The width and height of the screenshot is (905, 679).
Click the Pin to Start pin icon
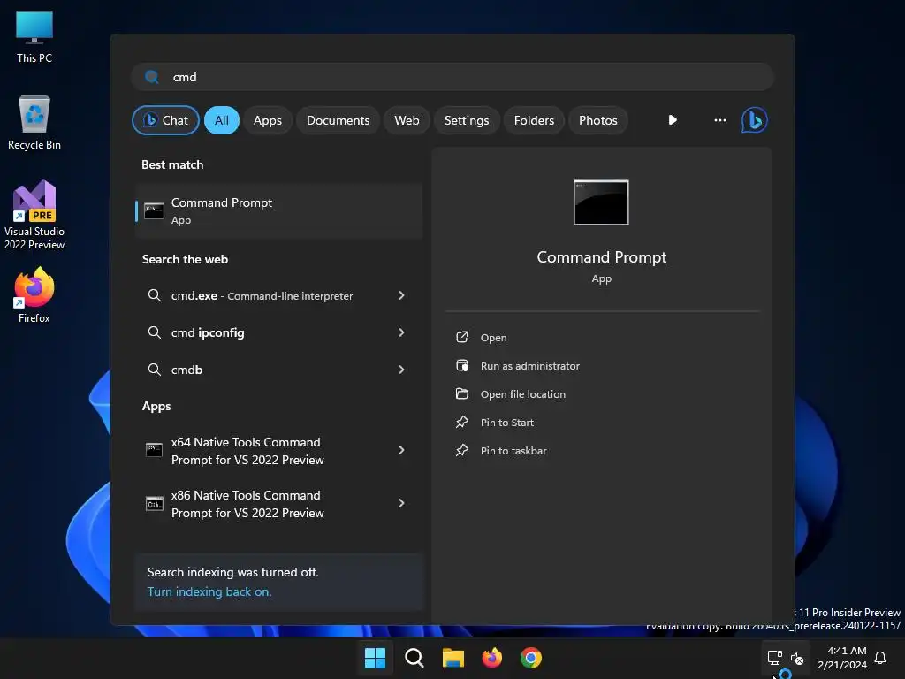pyautogui.click(x=461, y=422)
